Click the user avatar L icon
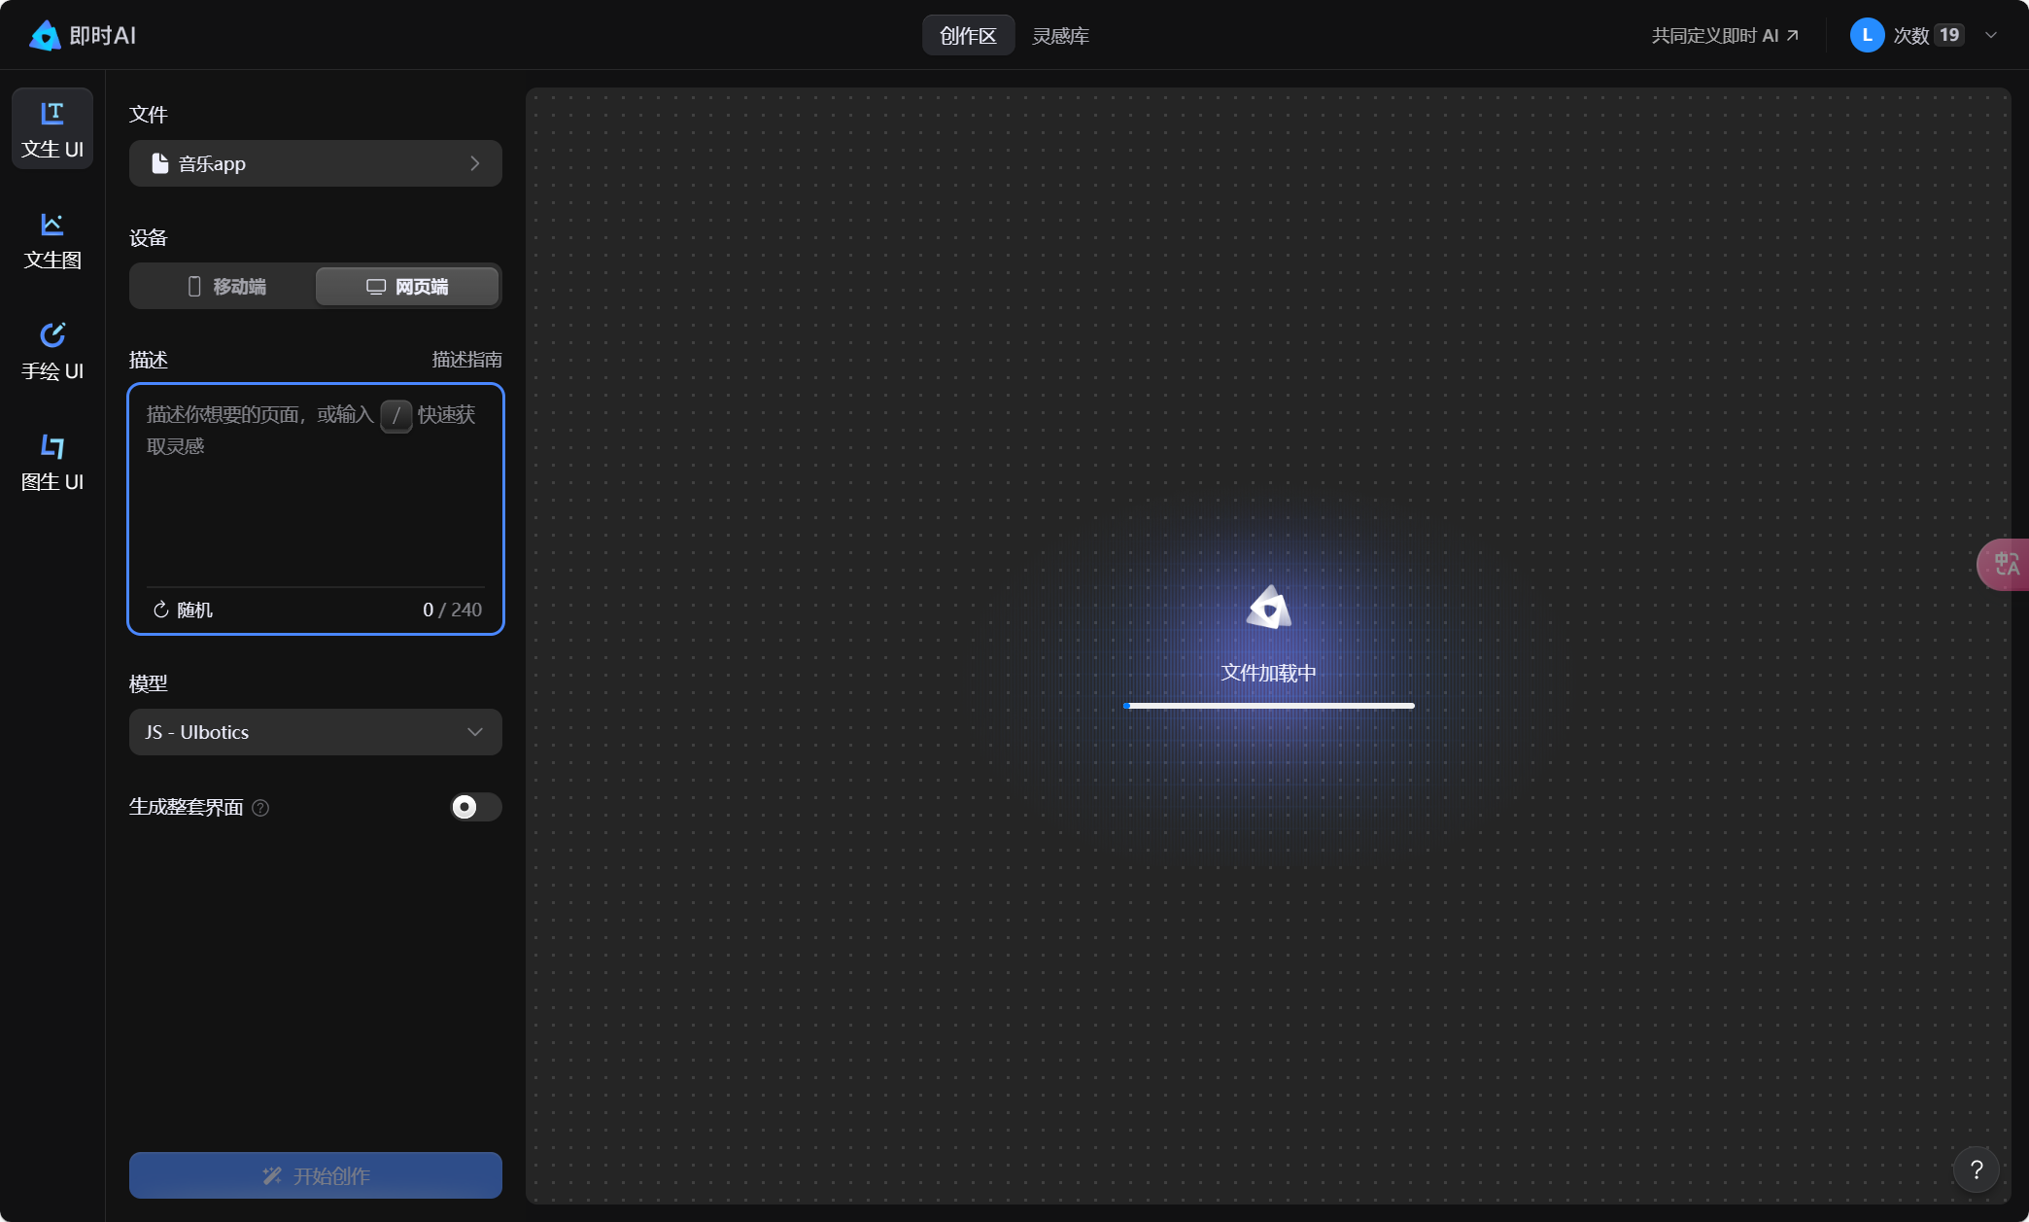The image size is (2029, 1222). (1867, 35)
